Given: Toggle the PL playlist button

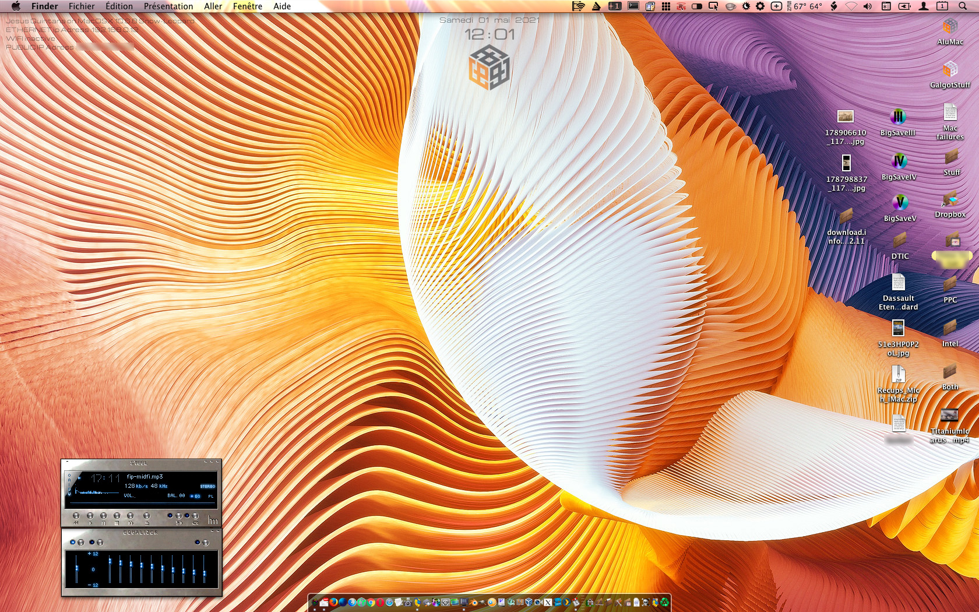Looking at the screenshot, I should (211, 496).
